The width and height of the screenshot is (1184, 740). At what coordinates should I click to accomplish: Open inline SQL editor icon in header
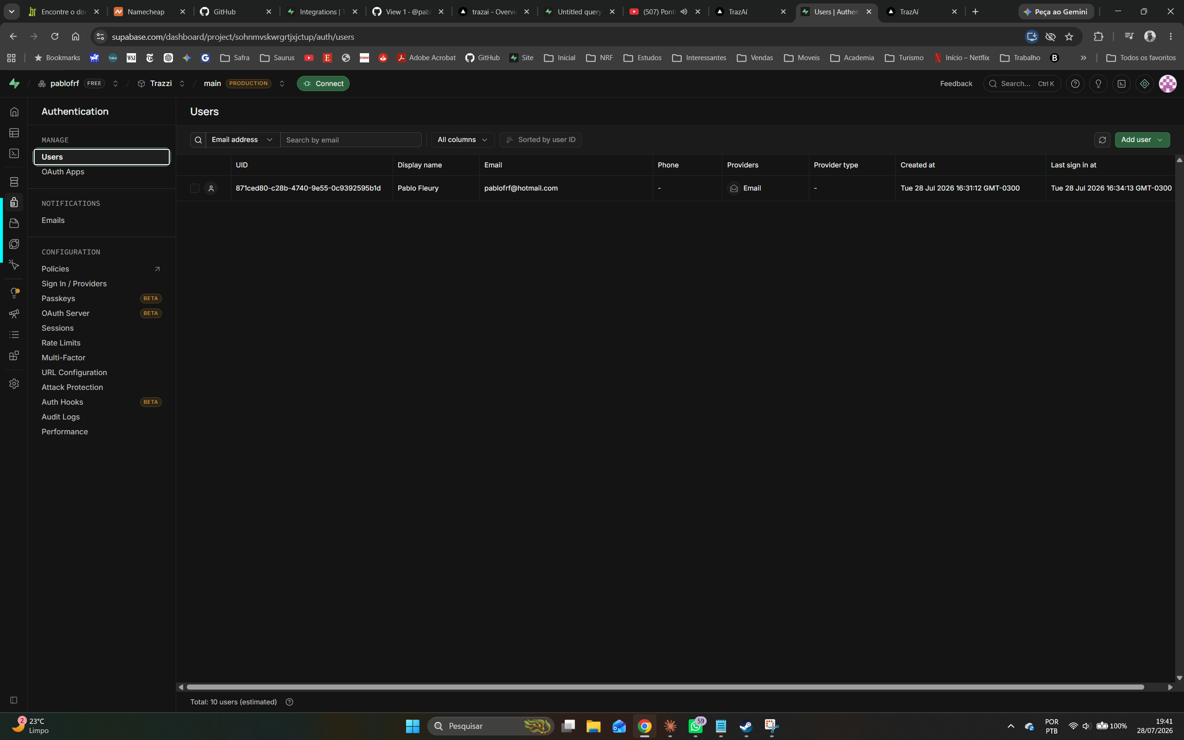(x=1122, y=84)
